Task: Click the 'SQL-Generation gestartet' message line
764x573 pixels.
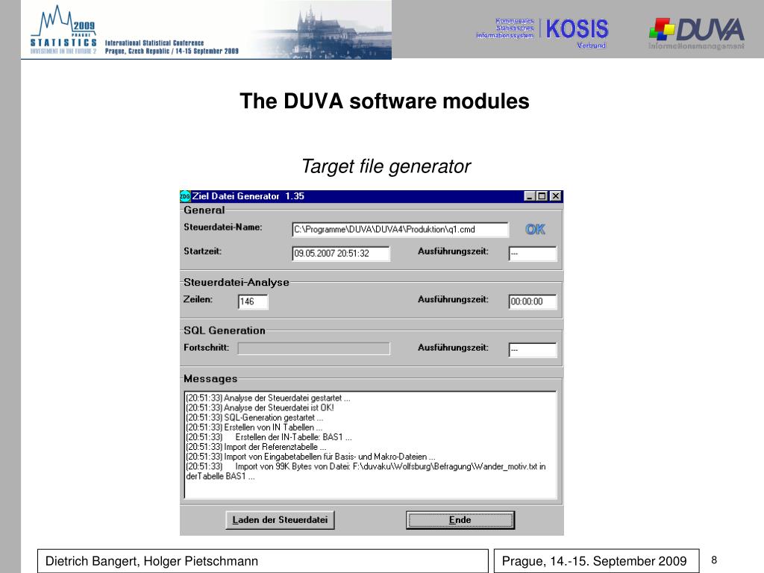Action: 254,418
